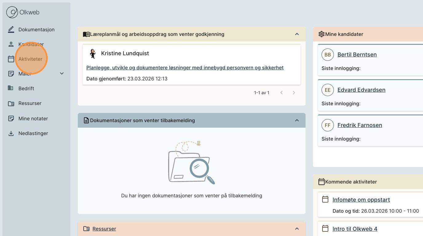Click the EE avatar for Edvard Edvardsen
Viewport: 423px width, 236px height.
tap(327, 90)
